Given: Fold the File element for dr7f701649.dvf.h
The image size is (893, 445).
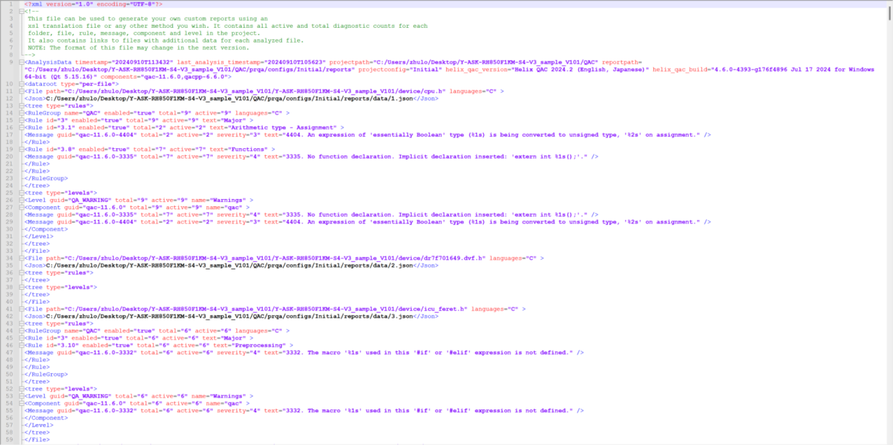Looking at the screenshot, I should click(x=22, y=258).
